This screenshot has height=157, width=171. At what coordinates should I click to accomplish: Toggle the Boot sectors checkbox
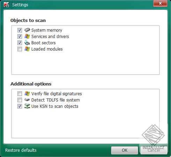[x=20, y=43]
